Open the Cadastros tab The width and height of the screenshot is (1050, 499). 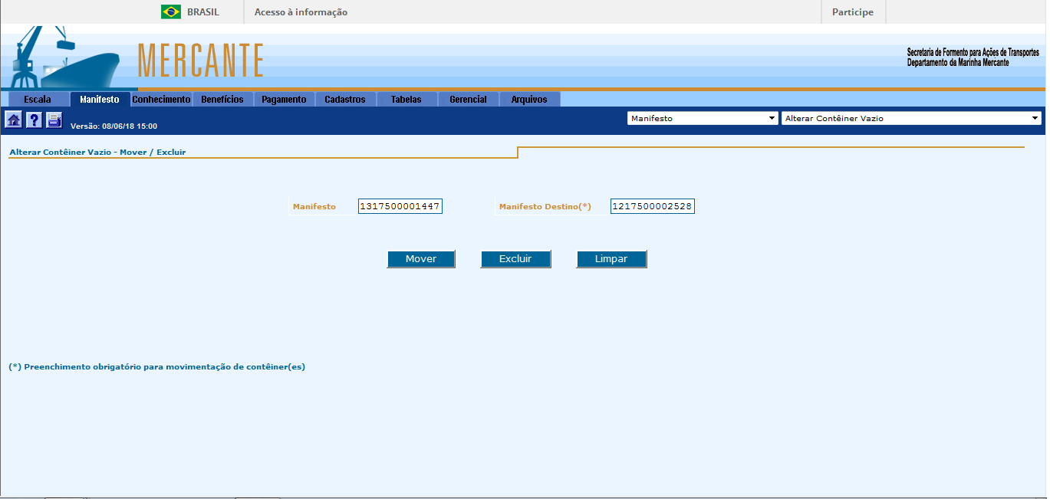[345, 100]
